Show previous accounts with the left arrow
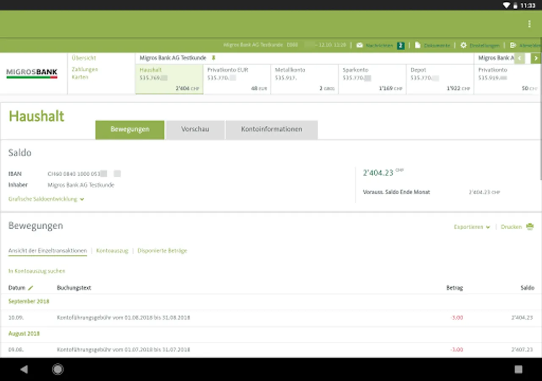Viewport: 542px width, 381px height. pyautogui.click(x=520, y=58)
